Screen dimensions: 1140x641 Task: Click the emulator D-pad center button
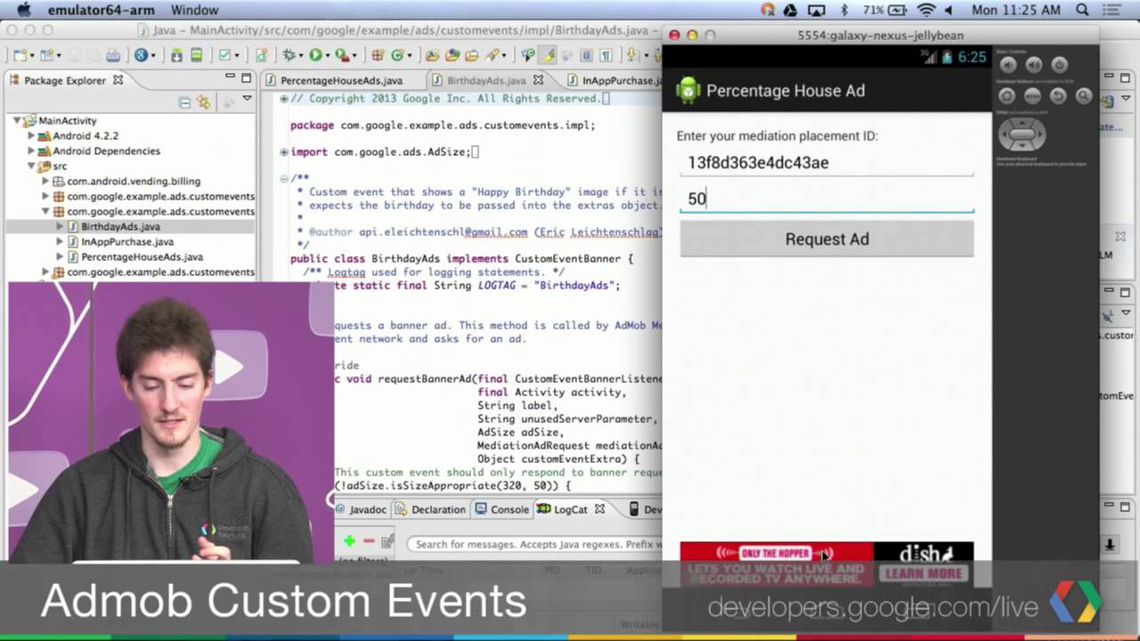[x=1022, y=134]
